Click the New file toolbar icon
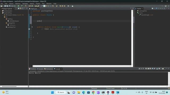This screenshot has height=95, width=170. pos(2,6)
